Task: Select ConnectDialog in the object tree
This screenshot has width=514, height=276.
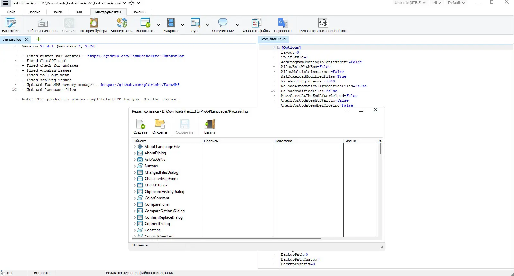Action: pyautogui.click(x=157, y=224)
